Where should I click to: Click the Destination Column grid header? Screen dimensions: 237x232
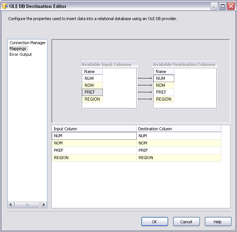(179, 129)
